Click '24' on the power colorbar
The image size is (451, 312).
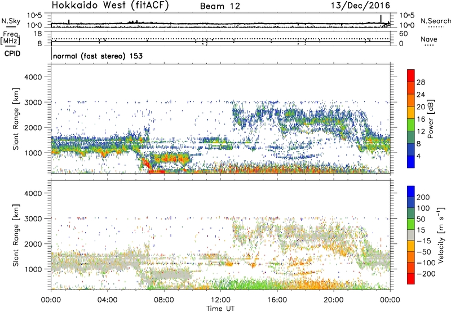click(421, 95)
